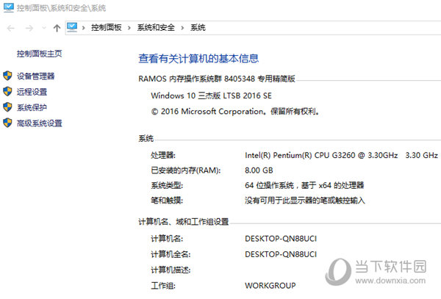The image size is (441, 299).
Task: Click the window title bar system icon
Action: (8, 7)
